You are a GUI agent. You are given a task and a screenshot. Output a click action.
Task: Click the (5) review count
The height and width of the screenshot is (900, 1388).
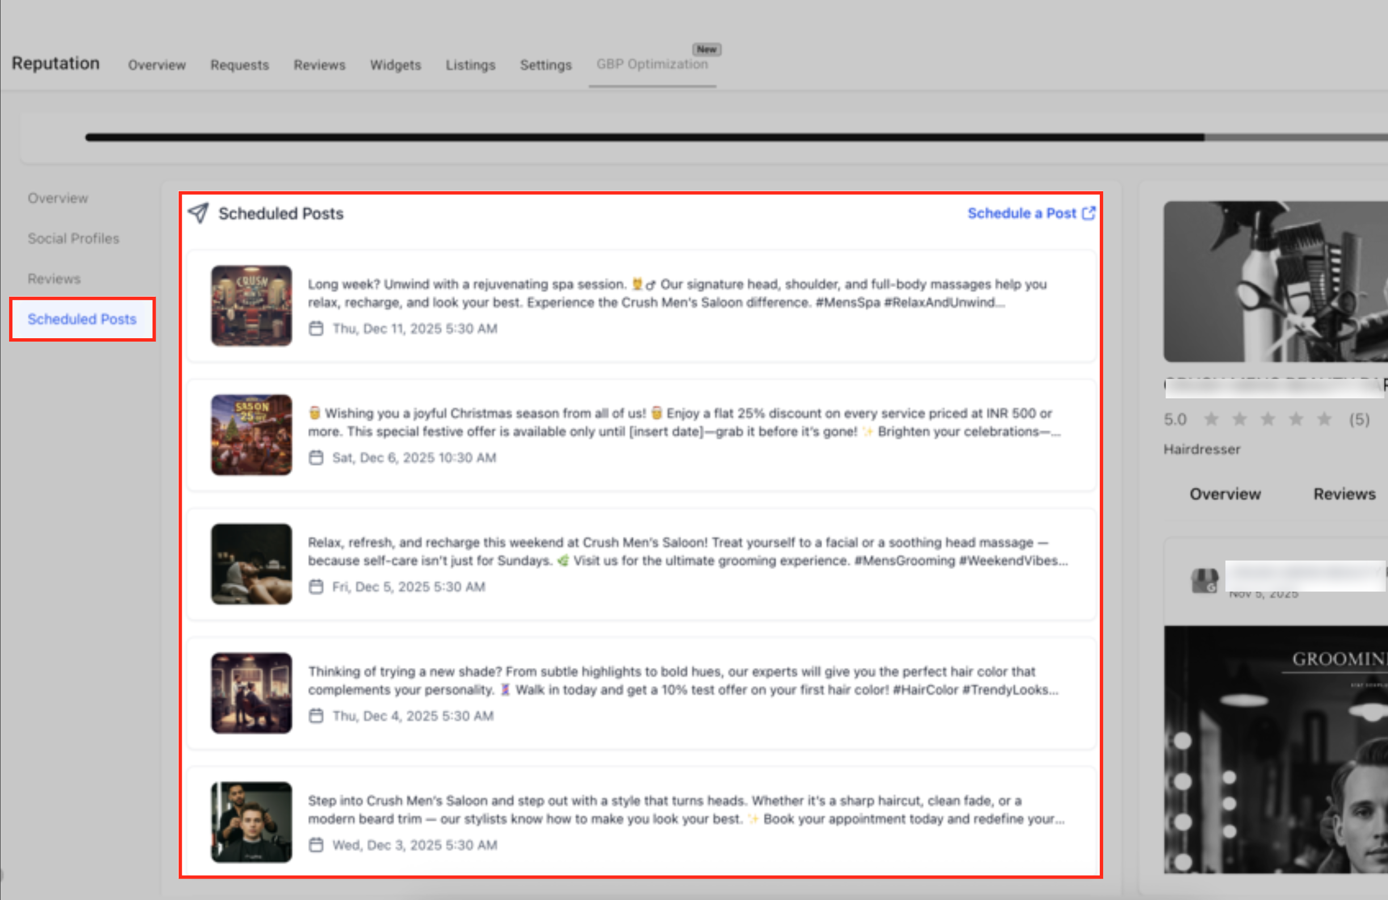[1359, 419]
